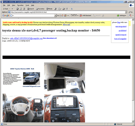Click the navigation screen console photo
This screenshot has height=126, width=135.
click(65, 108)
